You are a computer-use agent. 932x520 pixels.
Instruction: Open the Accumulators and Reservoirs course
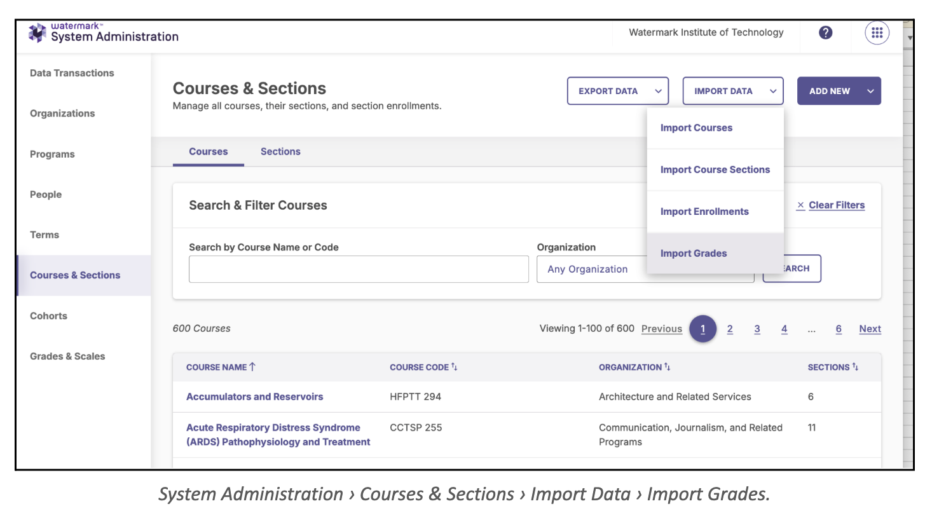pos(254,397)
